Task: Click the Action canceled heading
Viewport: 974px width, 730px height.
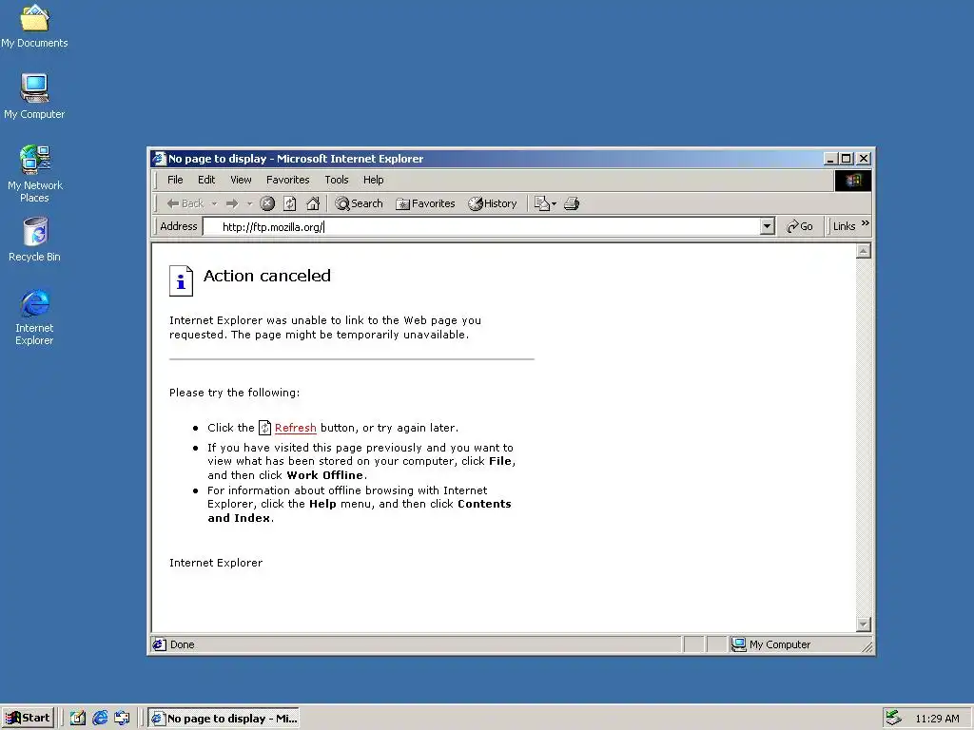Action: (267, 276)
